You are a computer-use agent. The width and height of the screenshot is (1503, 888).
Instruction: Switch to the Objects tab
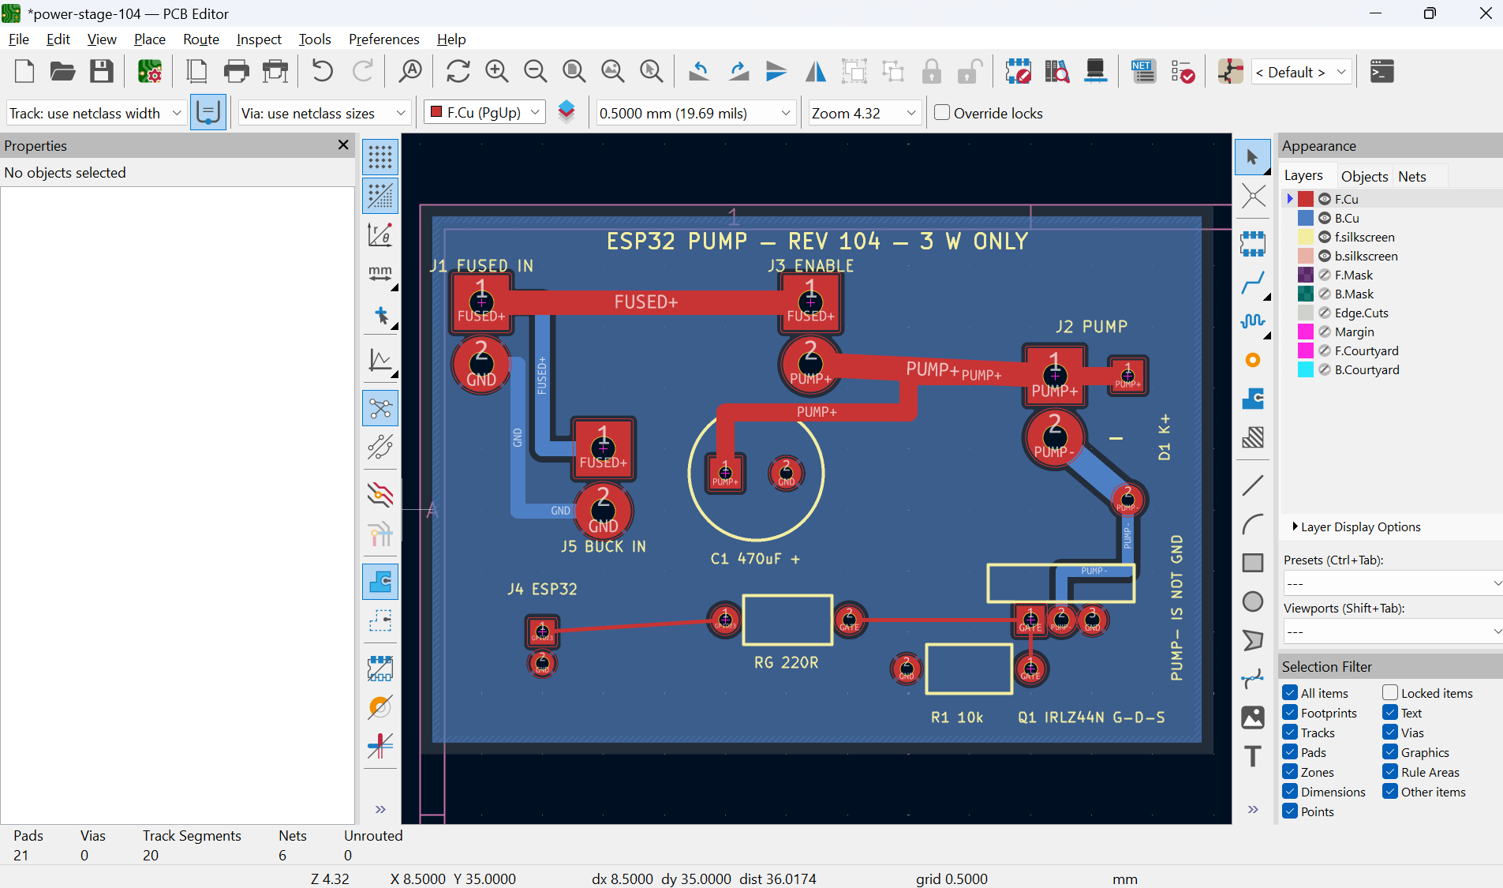[1364, 176]
